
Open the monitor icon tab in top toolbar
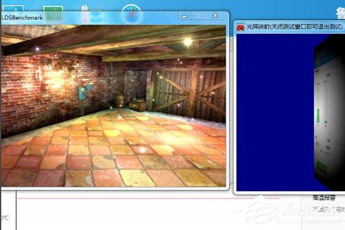pyautogui.click(x=13, y=8)
